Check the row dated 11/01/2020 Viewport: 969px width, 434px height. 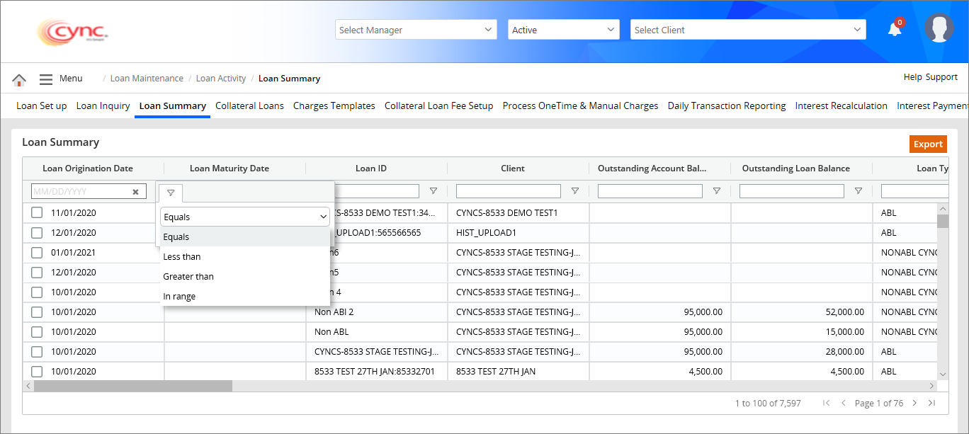coord(37,212)
